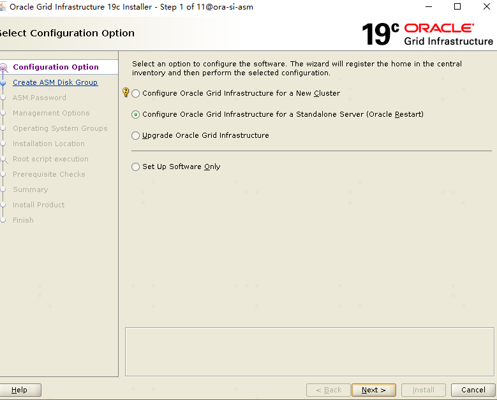This screenshot has width=497, height=400.
Task: Click the Root script execution step label
Action: [x=50, y=159]
